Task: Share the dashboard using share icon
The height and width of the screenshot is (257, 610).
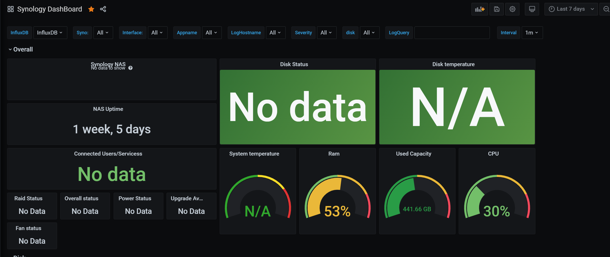Action: tap(103, 9)
